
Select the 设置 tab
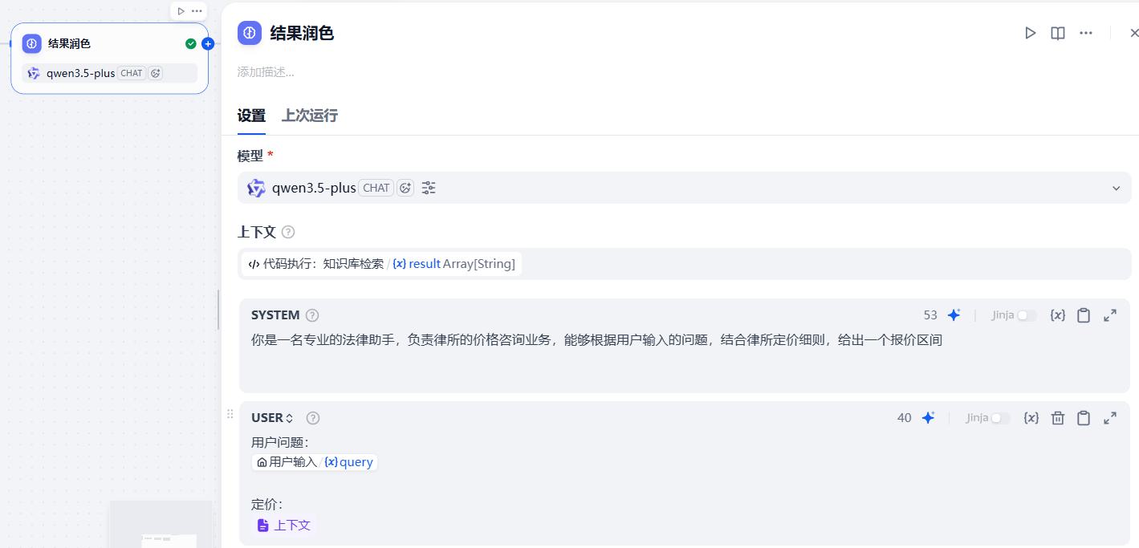251,116
